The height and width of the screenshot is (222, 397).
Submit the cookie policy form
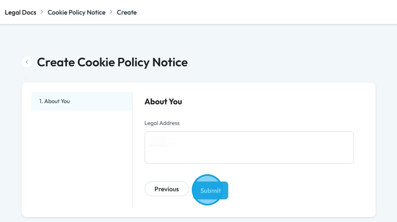click(x=210, y=190)
